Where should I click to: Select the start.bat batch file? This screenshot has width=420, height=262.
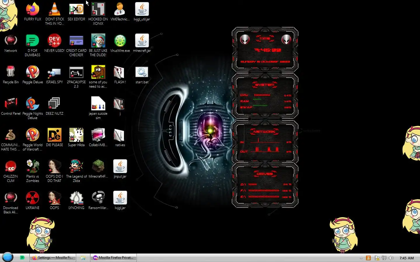[x=142, y=72]
